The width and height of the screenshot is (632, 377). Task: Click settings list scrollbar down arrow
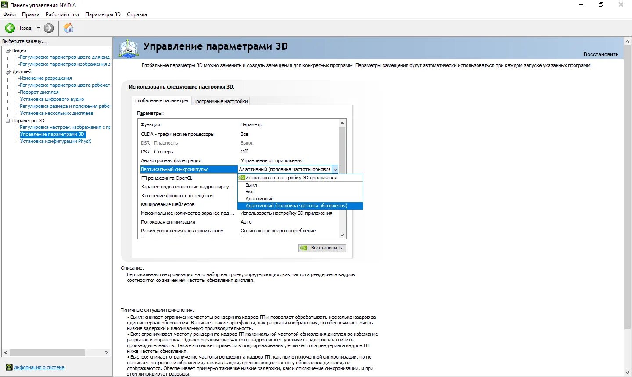click(342, 235)
